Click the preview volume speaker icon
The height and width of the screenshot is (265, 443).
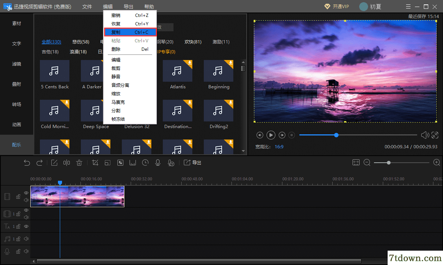coord(425,135)
